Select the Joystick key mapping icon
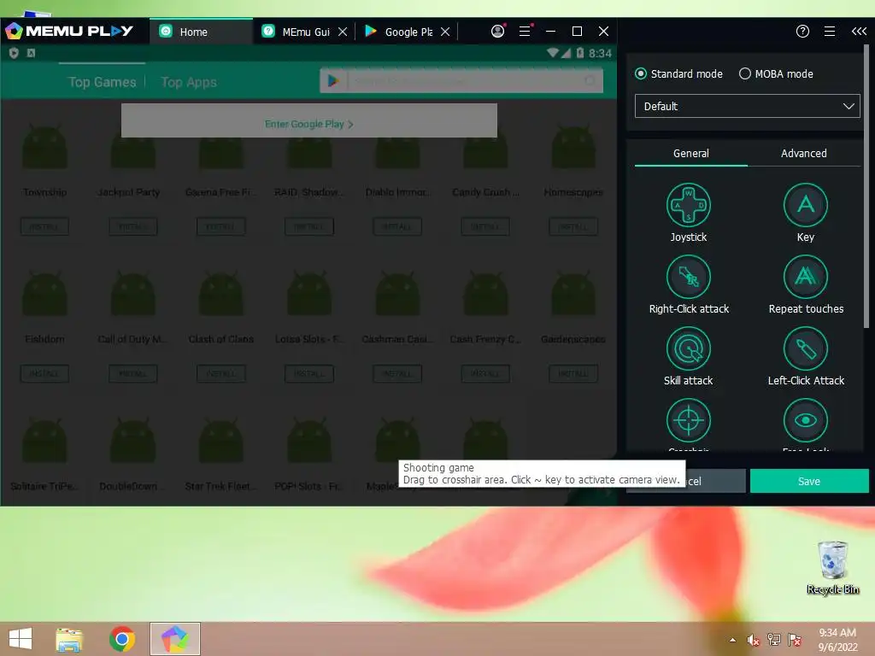 click(x=688, y=205)
